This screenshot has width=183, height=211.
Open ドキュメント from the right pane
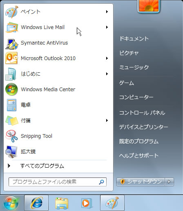pos(134,38)
